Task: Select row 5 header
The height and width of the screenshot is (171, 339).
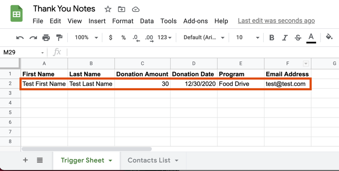Action: tap(10, 112)
